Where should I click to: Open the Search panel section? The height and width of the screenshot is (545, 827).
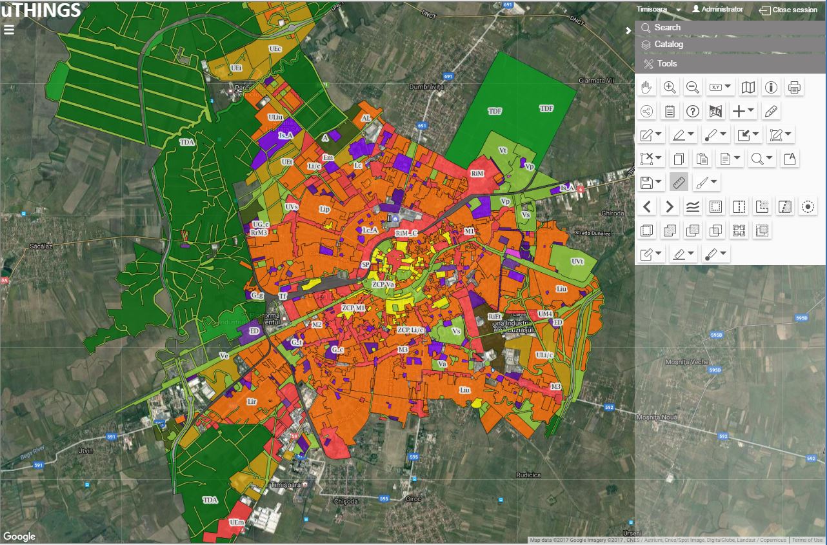[667, 28]
